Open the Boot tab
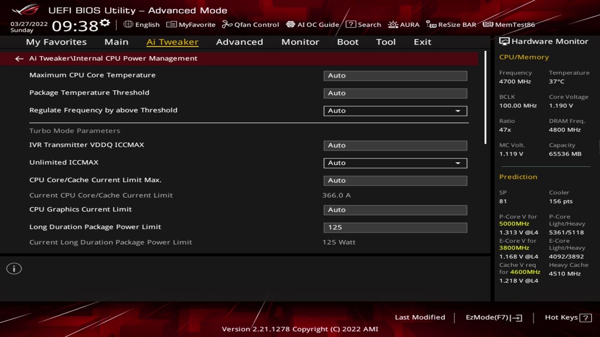600x337 pixels. pyautogui.click(x=348, y=42)
